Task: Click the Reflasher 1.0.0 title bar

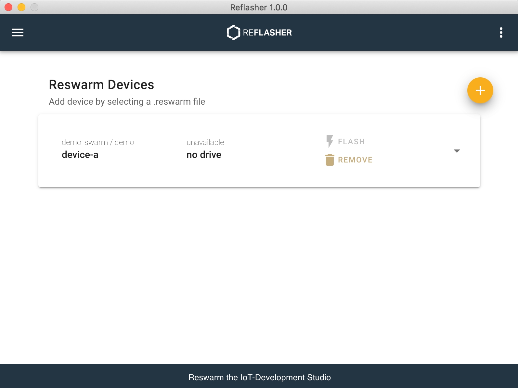Action: (259, 7)
